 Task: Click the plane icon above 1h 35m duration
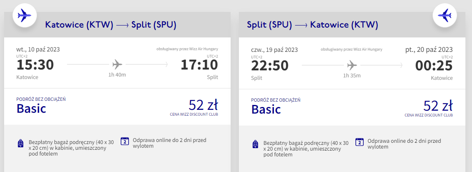(x=352, y=65)
